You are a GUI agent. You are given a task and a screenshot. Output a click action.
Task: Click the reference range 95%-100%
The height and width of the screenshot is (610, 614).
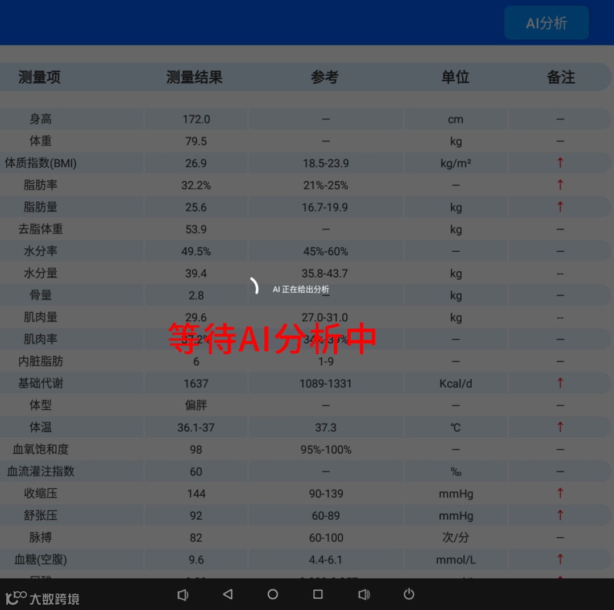pyautogui.click(x=326, y=450)
